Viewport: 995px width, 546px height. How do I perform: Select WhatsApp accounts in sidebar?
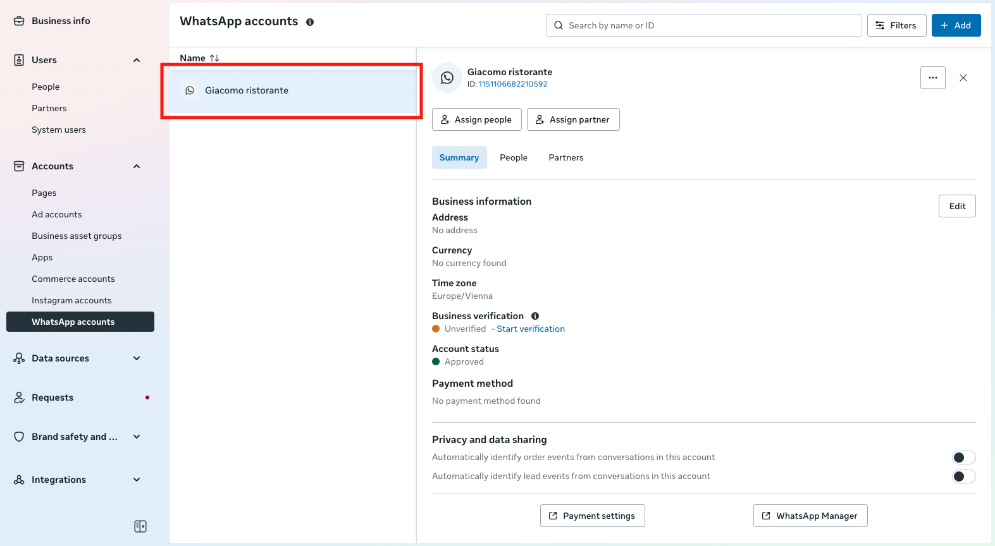click(80, 322)
